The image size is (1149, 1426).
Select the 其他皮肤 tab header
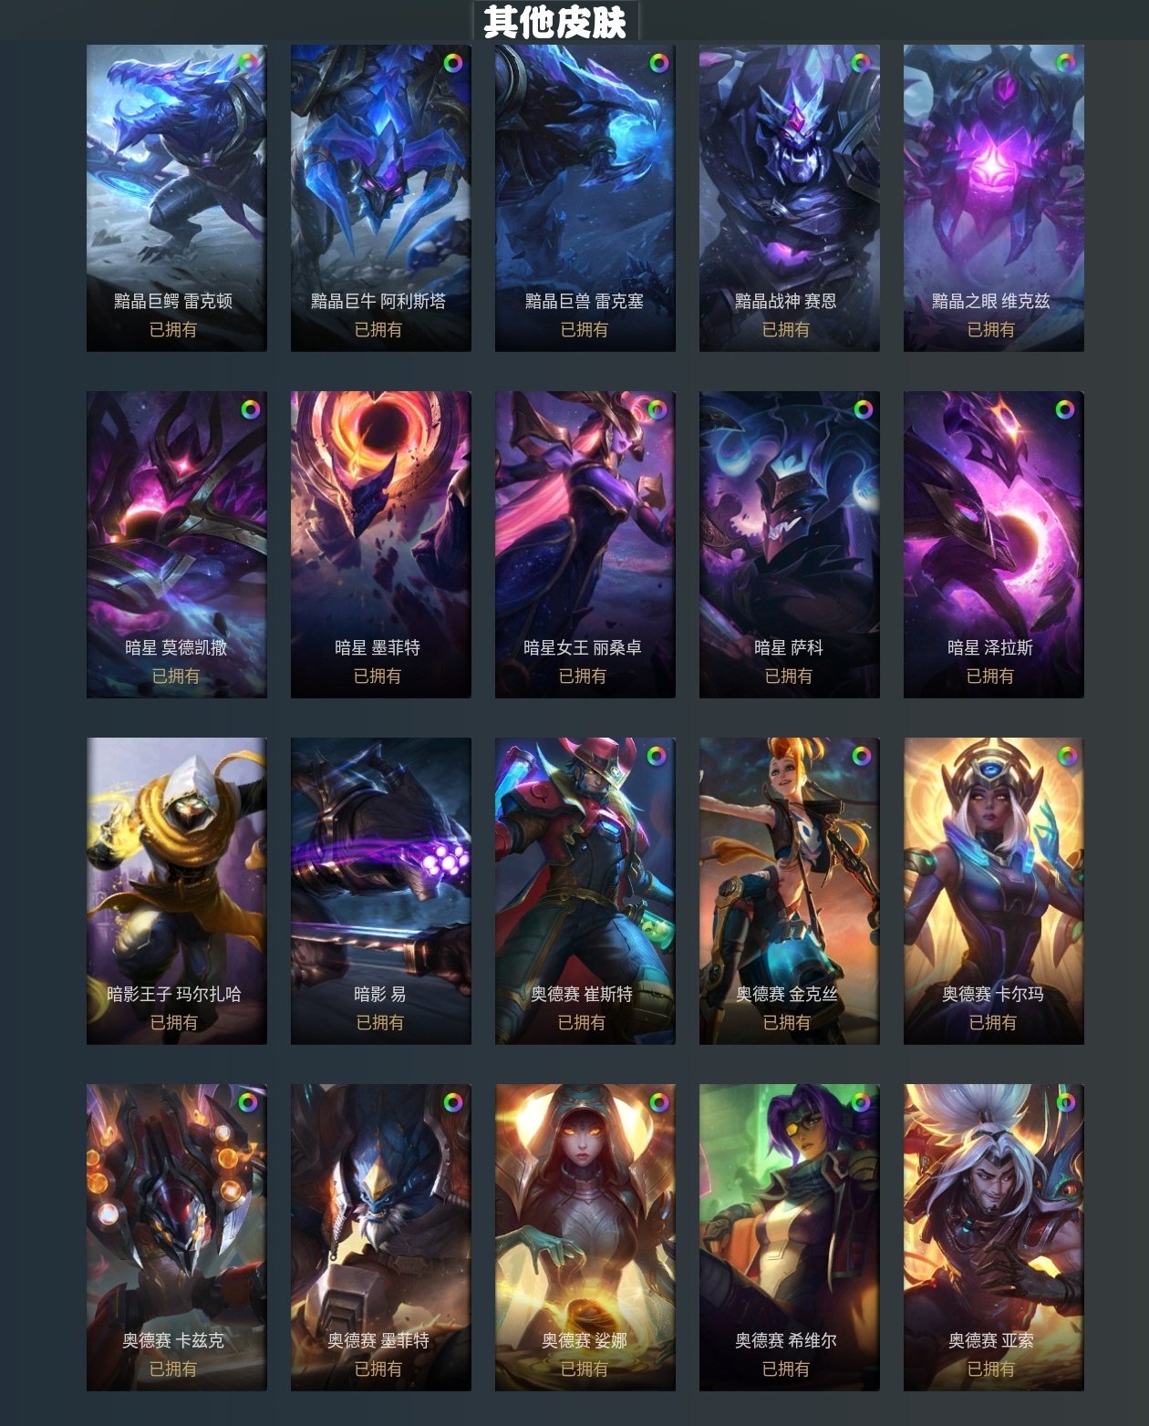click(x=555, y=21)
